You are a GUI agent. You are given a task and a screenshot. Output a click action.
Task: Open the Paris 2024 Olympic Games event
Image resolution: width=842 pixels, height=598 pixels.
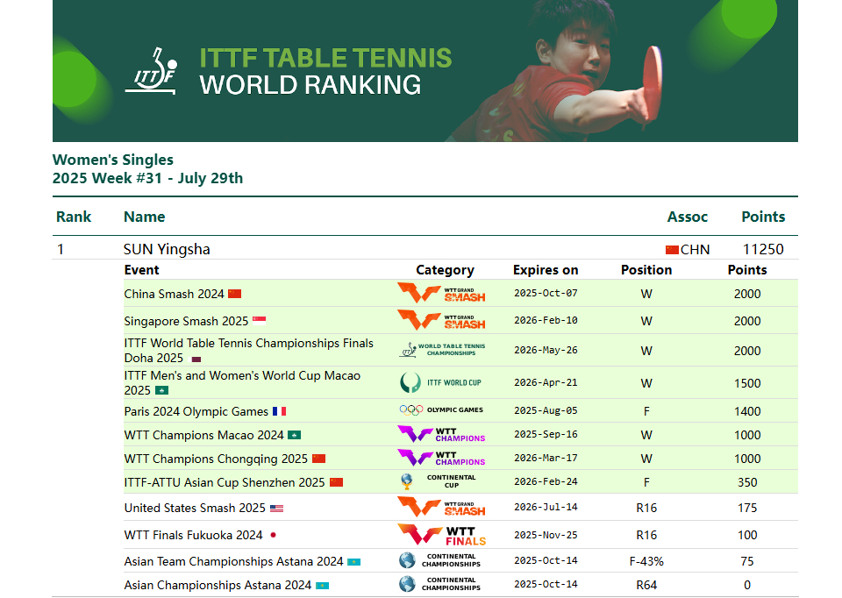(x=196, y=412)
